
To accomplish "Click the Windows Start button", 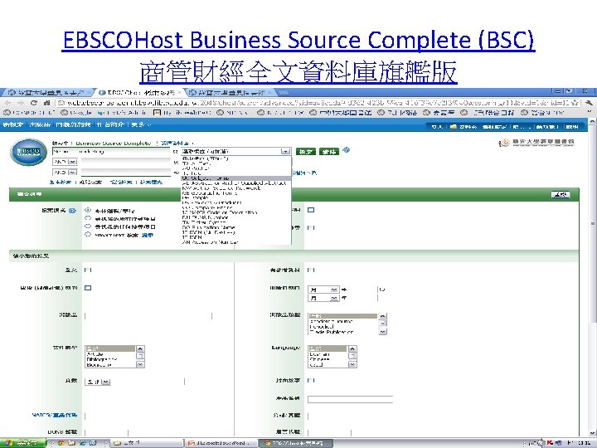I will click(23, 443).
